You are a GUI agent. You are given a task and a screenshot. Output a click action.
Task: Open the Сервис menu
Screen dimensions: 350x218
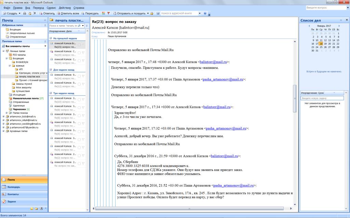pyautogui.click(x=51, y=8)
